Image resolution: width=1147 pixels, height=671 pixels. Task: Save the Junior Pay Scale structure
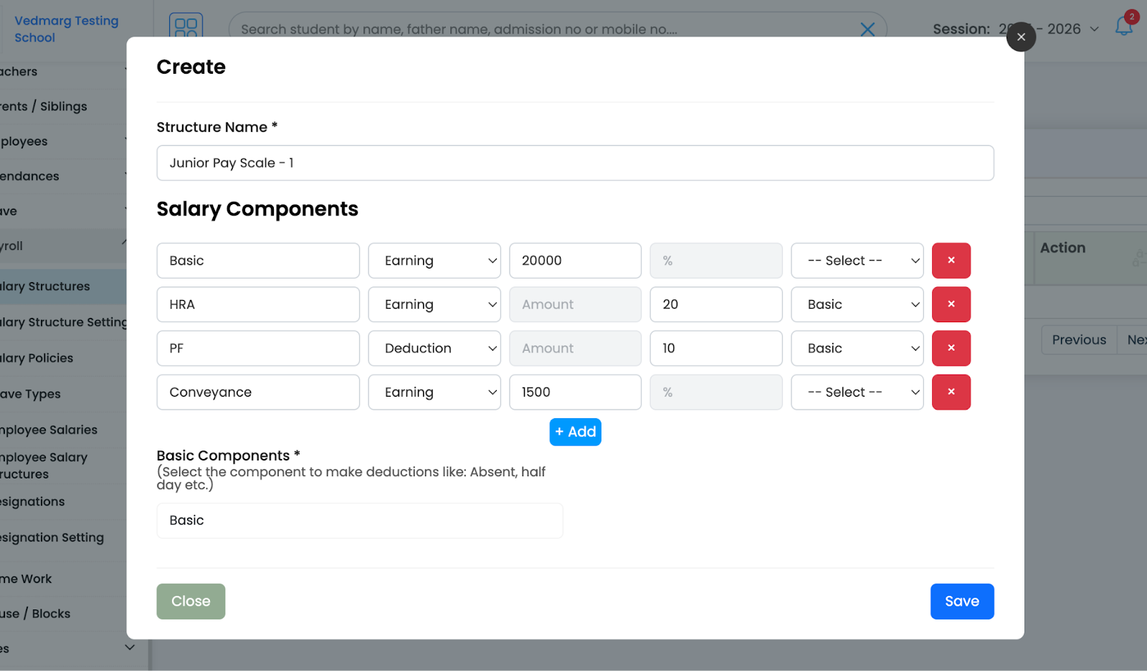[961, 601]
